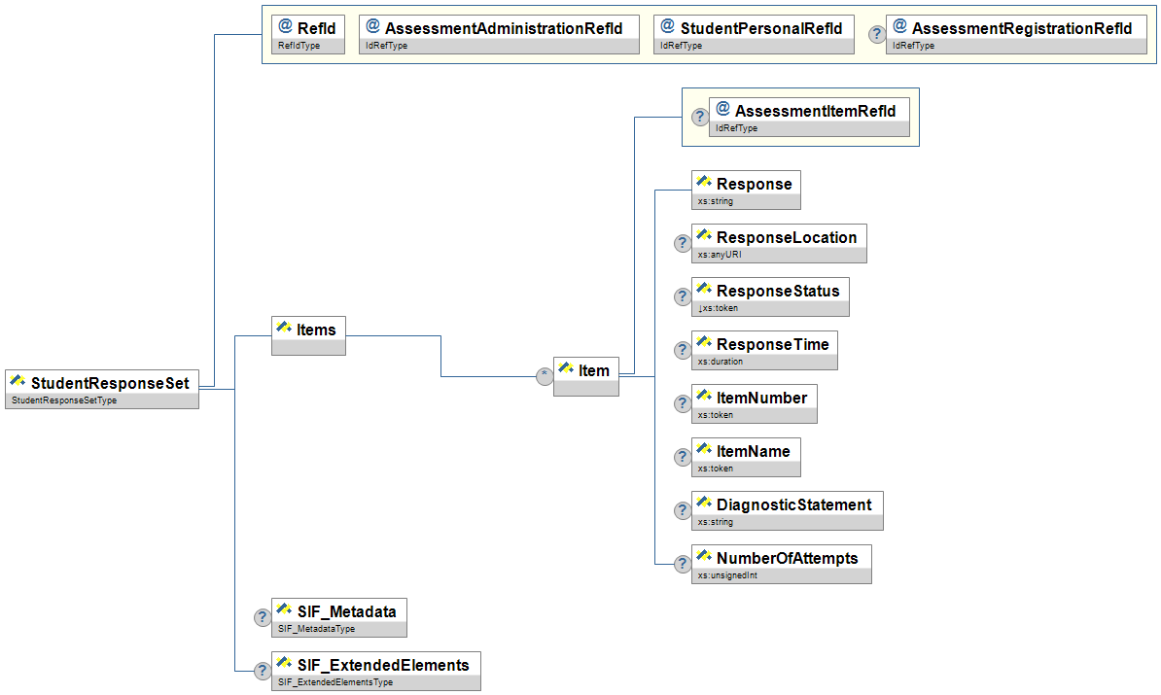Select the AssessmentAdministrationRefId attribute box
Image resolution: width=1161 pixels, height=695 pixels.
pos(499,28)
